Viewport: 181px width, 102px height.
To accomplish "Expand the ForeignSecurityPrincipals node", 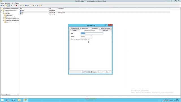I will pos(3,19).
